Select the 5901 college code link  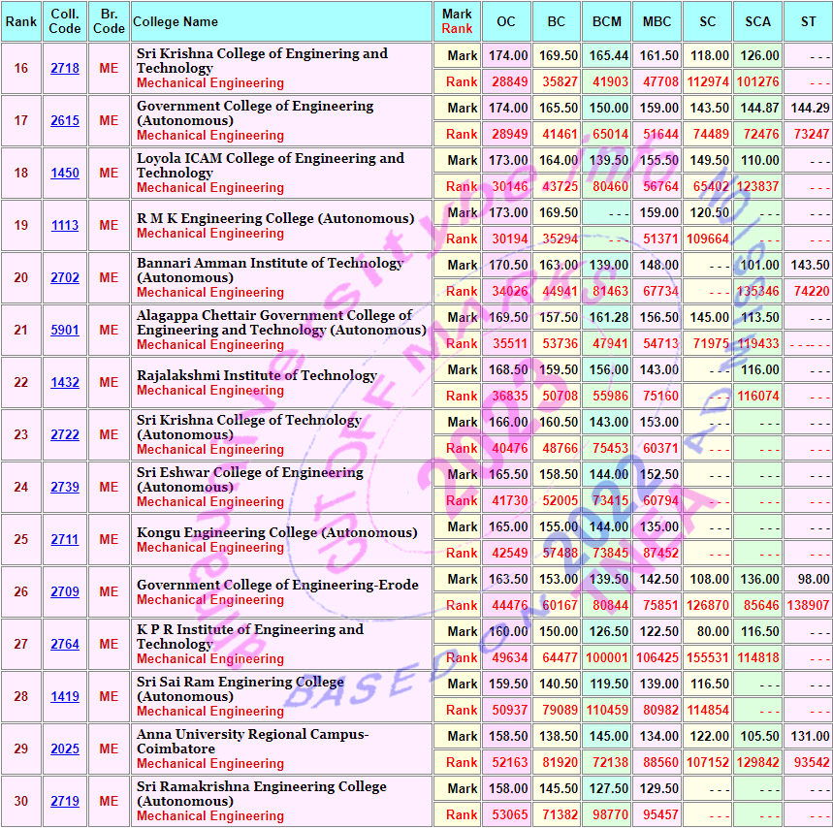(x=65, y=330)
